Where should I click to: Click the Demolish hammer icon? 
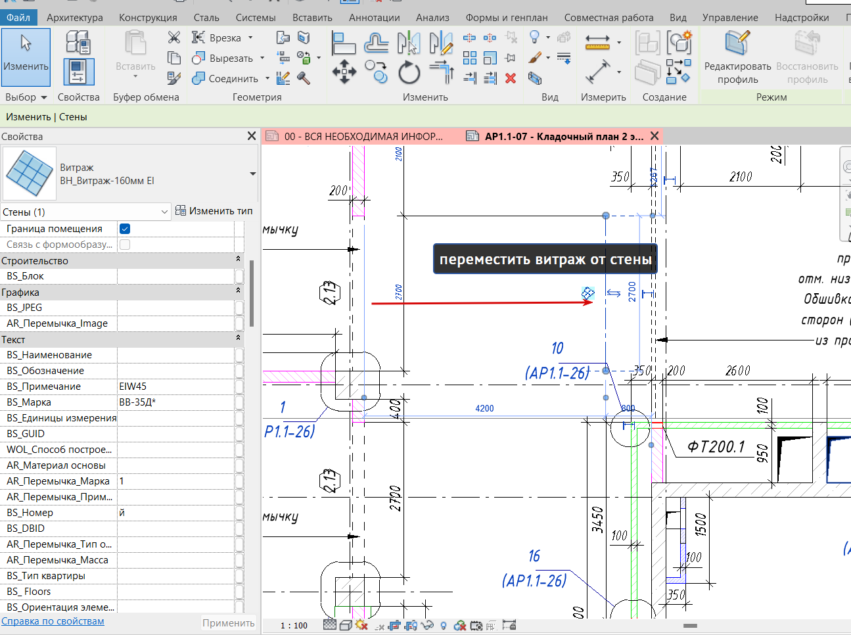pos(304,78)
